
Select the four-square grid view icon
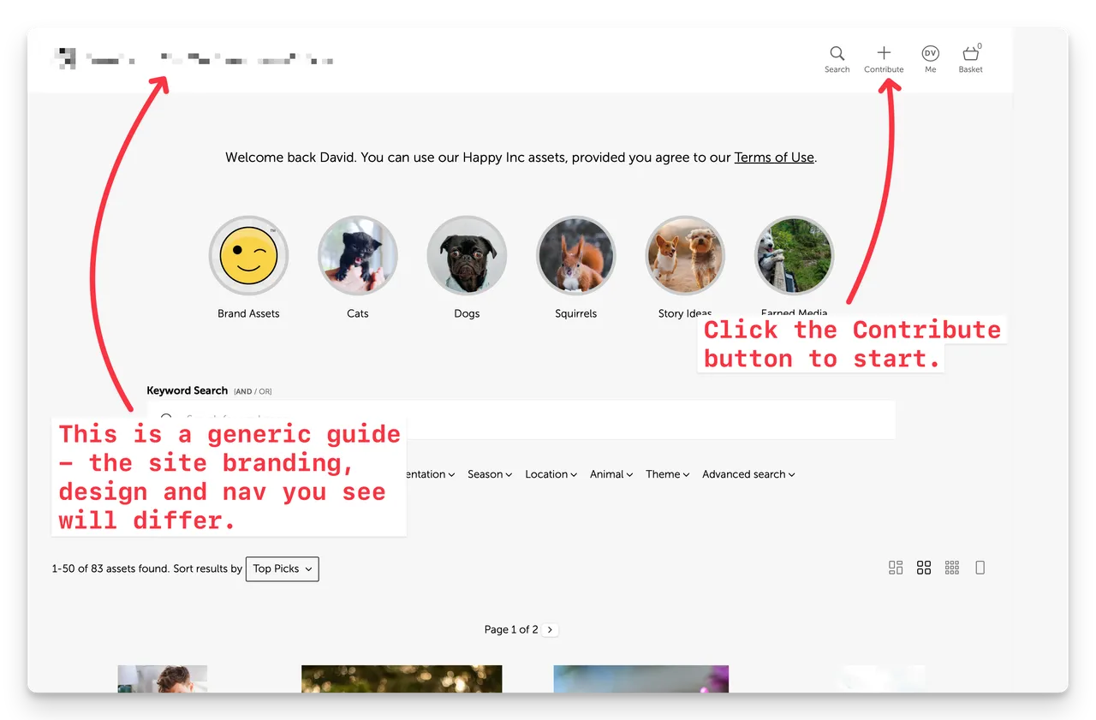pos(924,568)
